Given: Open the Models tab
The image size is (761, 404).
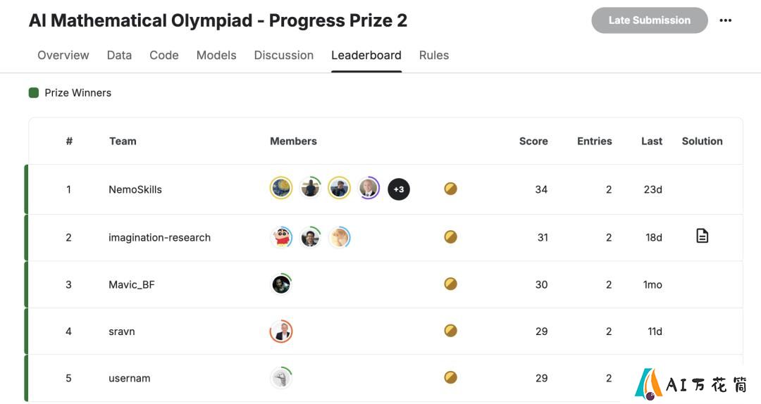Looking at the screenshot, I should pos(216,56).
